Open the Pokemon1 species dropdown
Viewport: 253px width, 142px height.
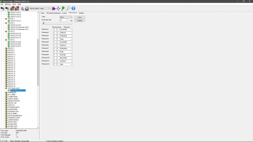(x=66, y=30)
